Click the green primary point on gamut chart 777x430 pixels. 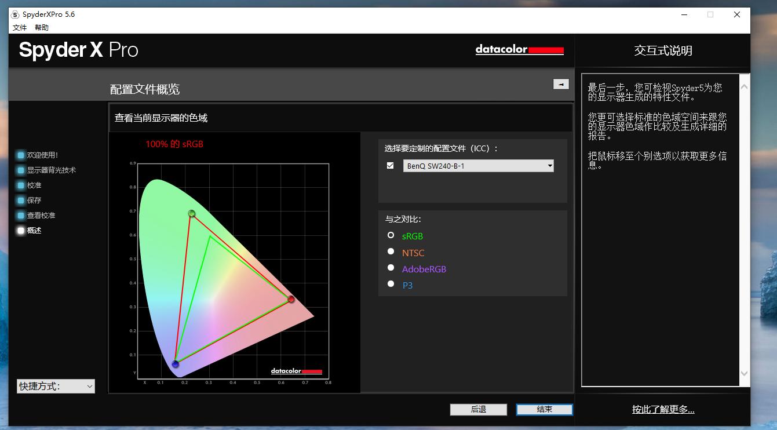[x=191, y=214]
